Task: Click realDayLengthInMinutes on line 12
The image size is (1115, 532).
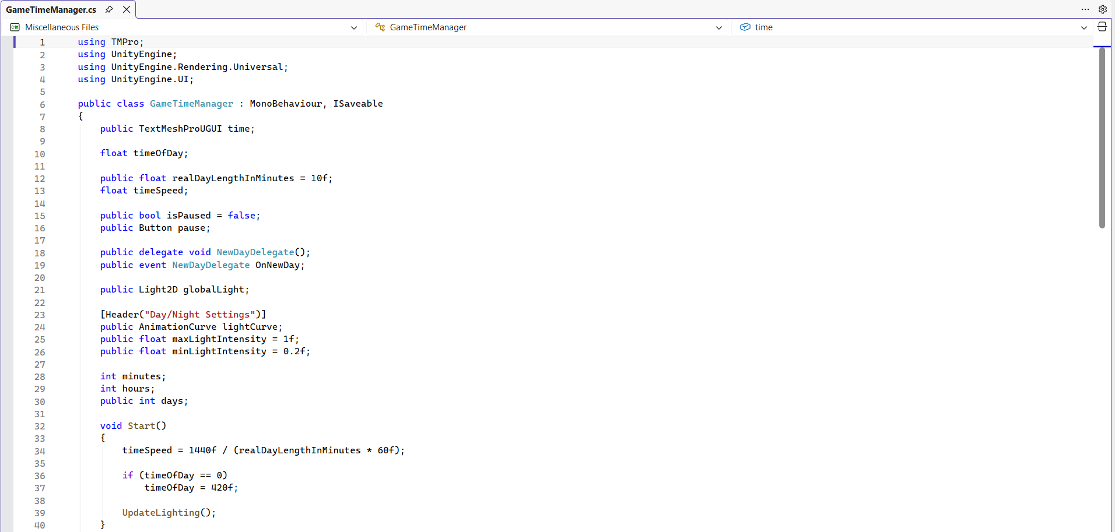Action: pos(233,178)
